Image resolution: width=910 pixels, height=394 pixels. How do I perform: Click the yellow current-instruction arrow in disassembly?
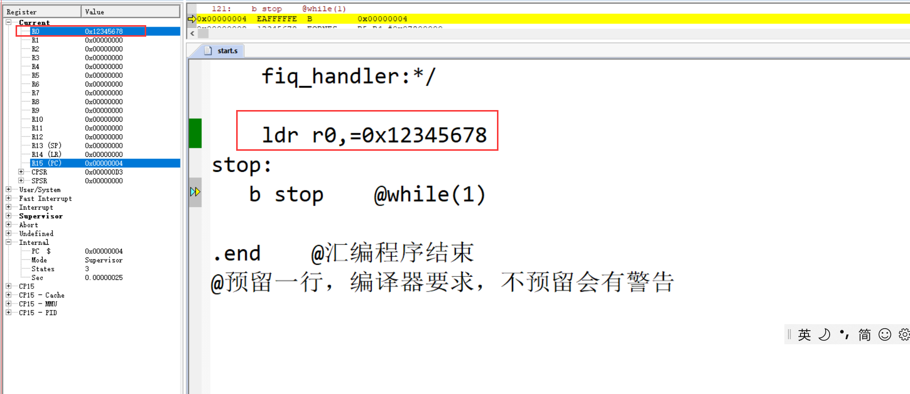pos(192,19)
